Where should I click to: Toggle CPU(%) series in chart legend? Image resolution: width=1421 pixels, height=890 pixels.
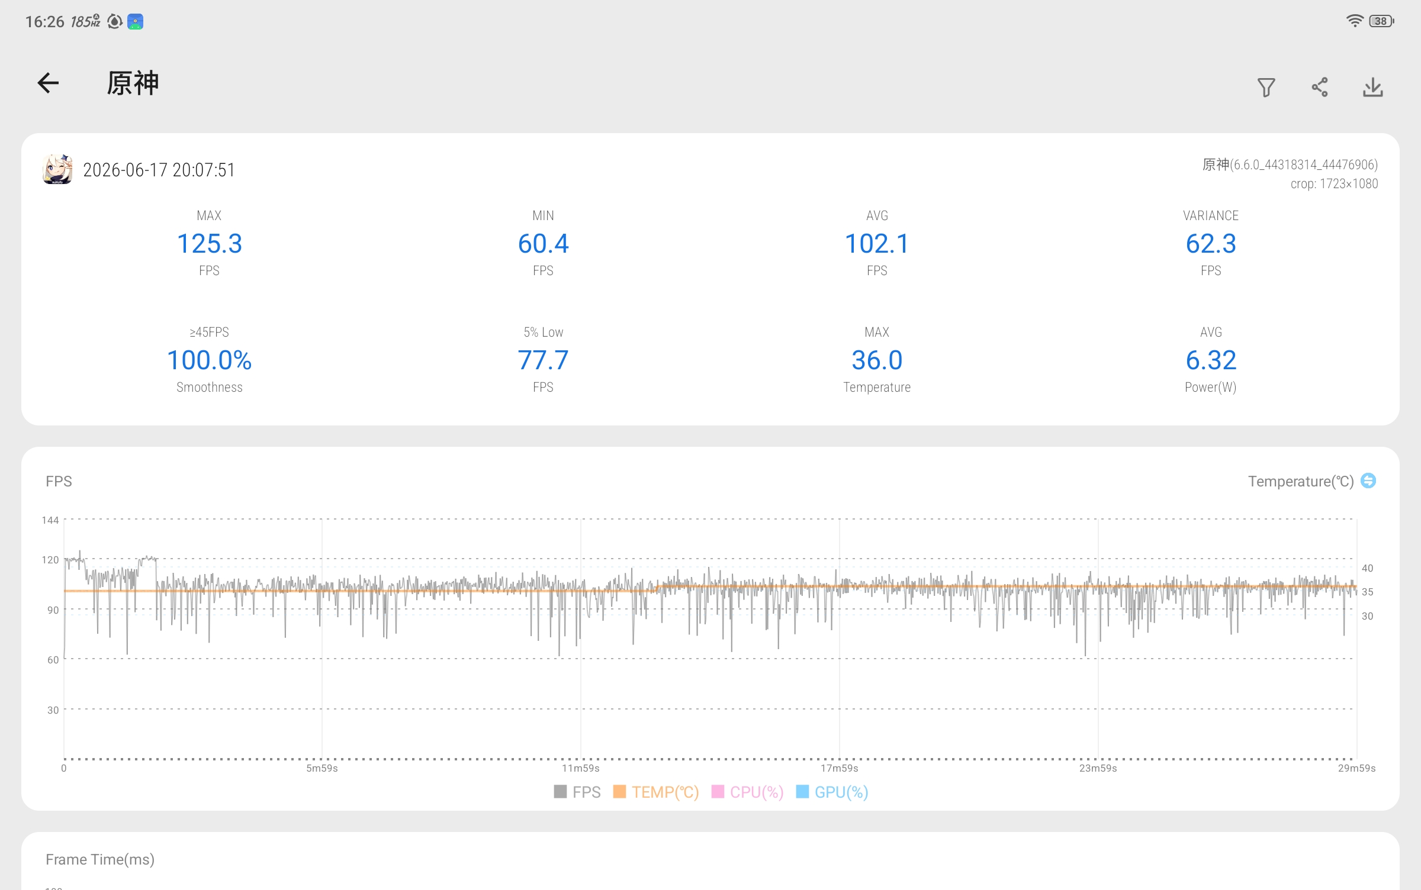click(748, 792)
